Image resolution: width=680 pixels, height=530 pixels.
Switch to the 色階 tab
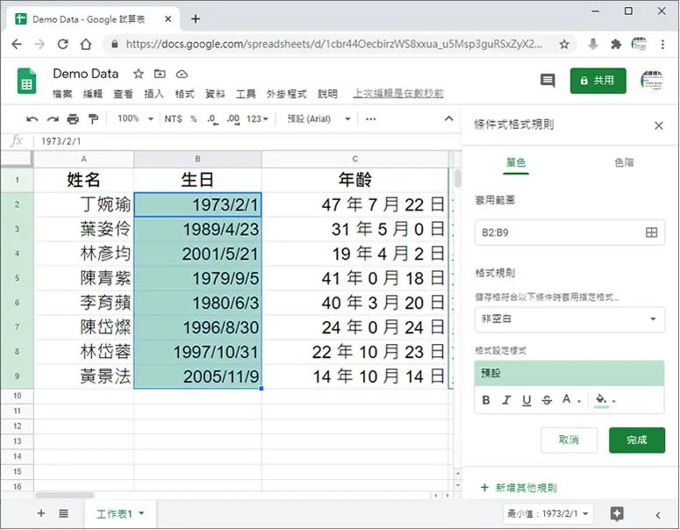(625, 162)
